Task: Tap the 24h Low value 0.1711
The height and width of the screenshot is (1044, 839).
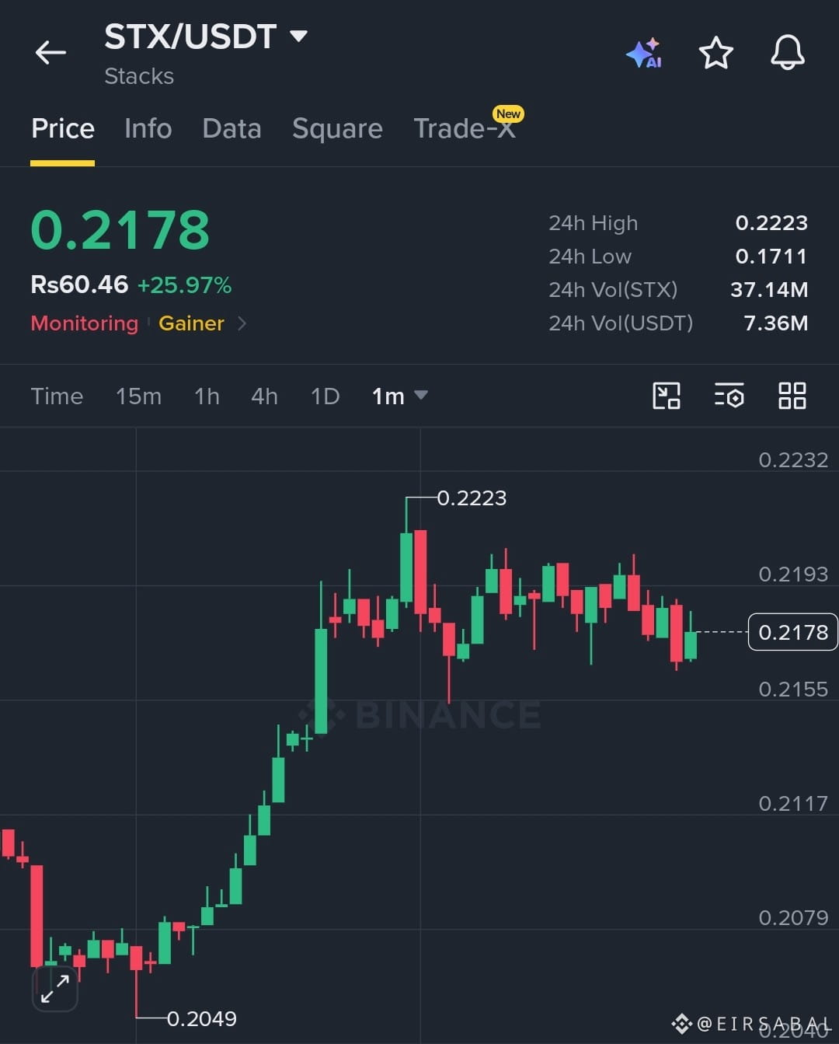Action: (x=771, y=257)
